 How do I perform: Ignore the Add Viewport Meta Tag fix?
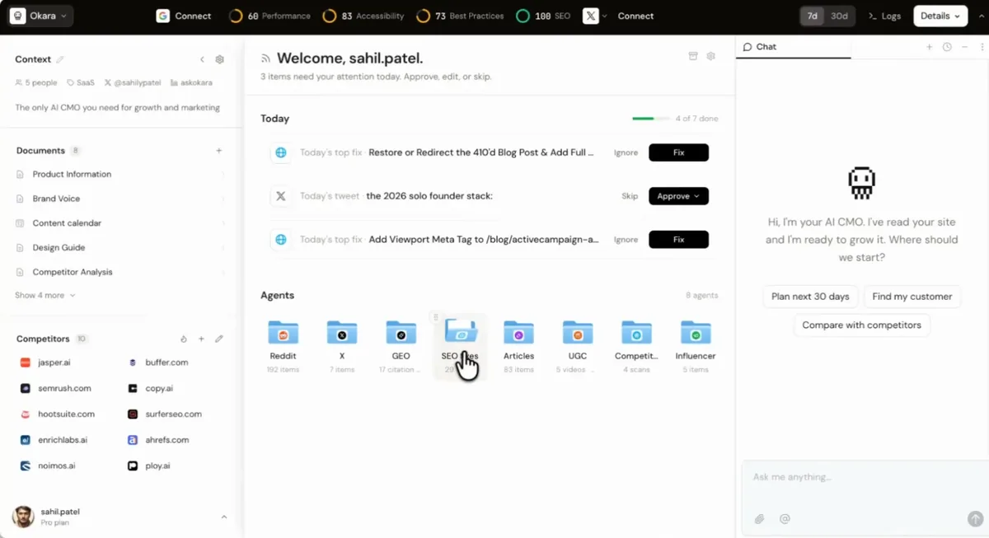[x=626, y=240]
